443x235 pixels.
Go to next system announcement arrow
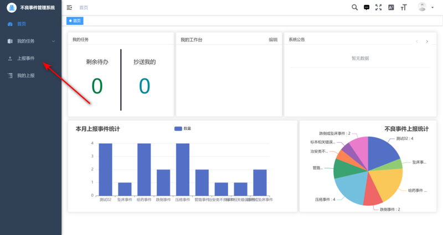pyautogui.click(x=427, y=41)
